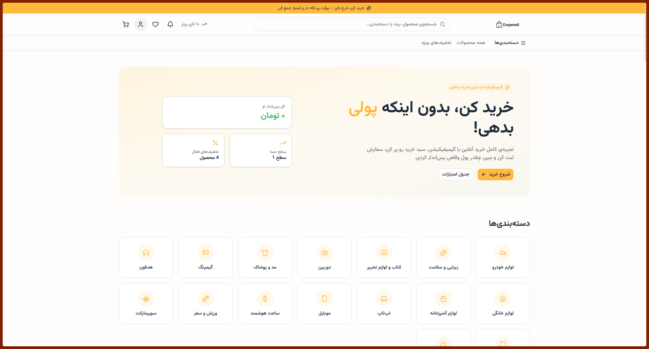
Task: Open the 'دوربین' camera category icon
Action: [x=324, y=253]
